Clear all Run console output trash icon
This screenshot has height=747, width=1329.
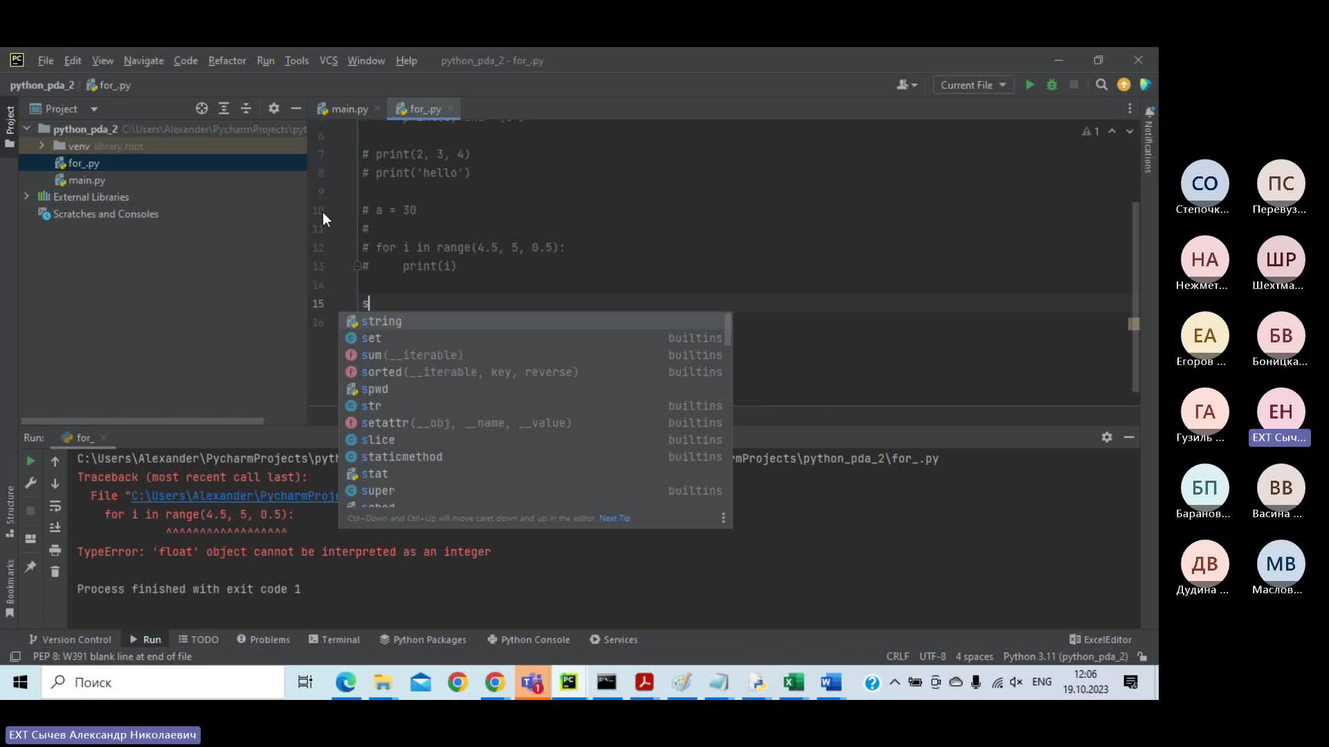pyautogui.click(x=55, y=571)
